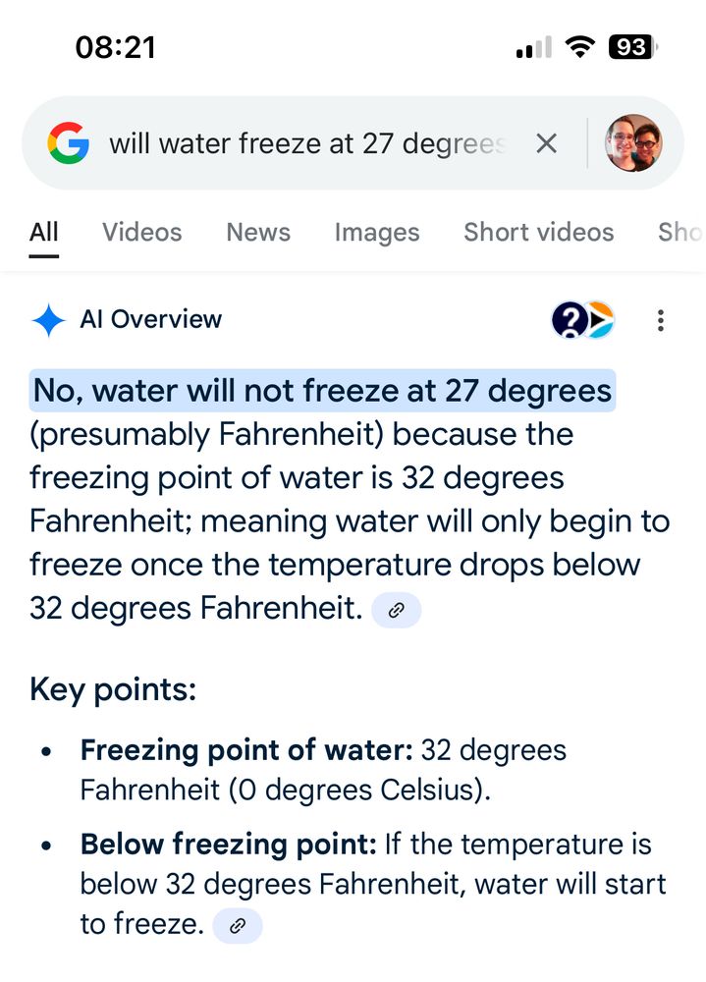The width and height of the screenshot is (706, 982).
Task: Reveal the partially visible Shopping tab
Action: (683, 232)
